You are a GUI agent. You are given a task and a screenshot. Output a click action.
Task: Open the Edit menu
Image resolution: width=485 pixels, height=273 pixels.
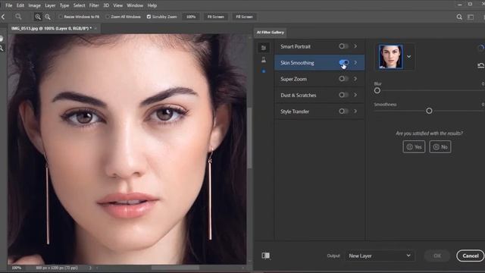(x=20, y=5)
